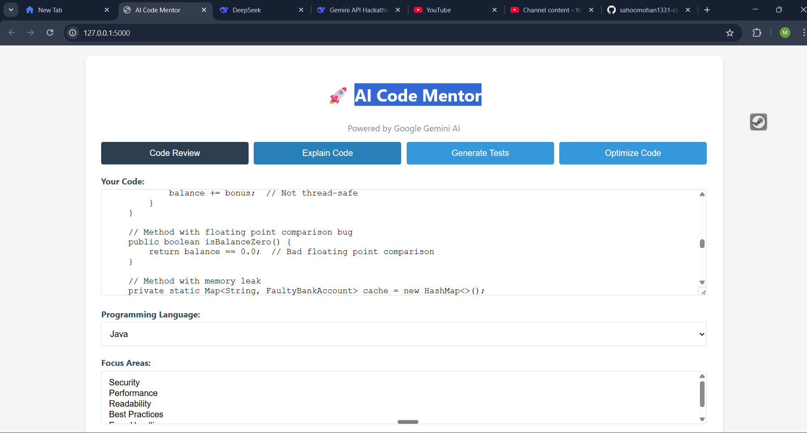
Task: View site information icon in address bar
Action: [x=73, y=33]
